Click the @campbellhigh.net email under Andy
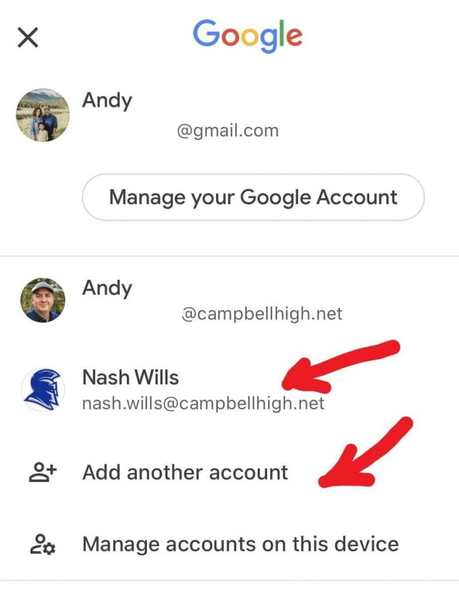Image resolution: width=459 pixels, height=597 pixels. (262, 314)
